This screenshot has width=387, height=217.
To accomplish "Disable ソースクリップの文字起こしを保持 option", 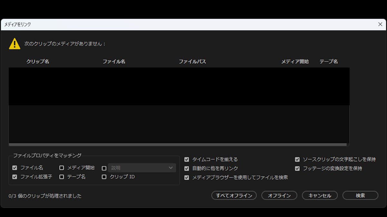I will pyautogui.click(x=297, y=159).
